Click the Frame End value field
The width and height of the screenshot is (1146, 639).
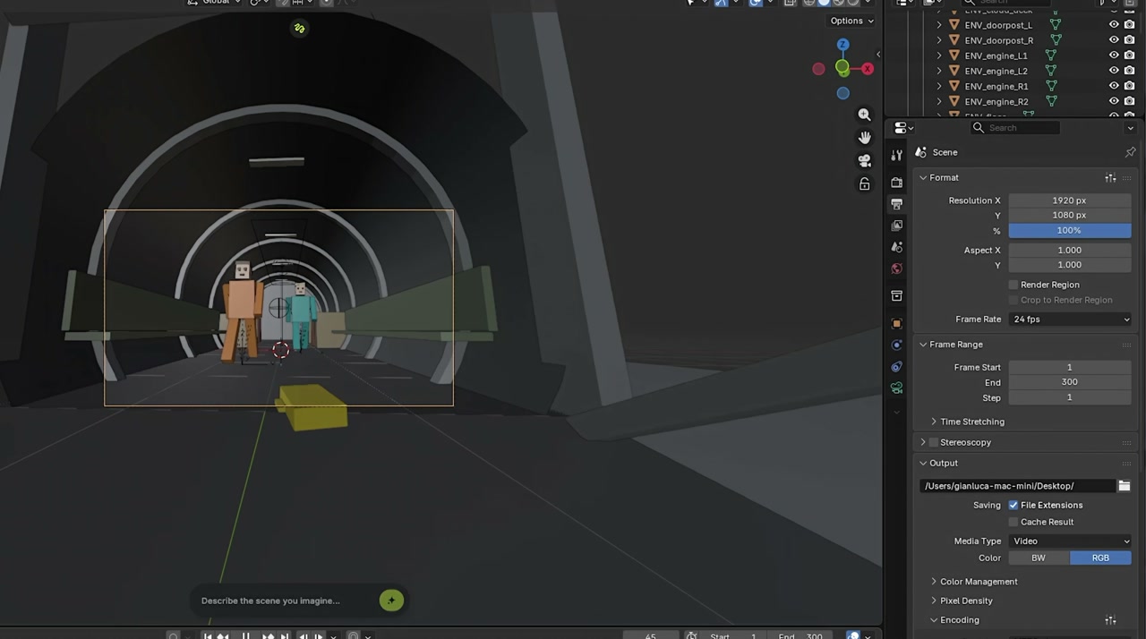[1070, 382]
